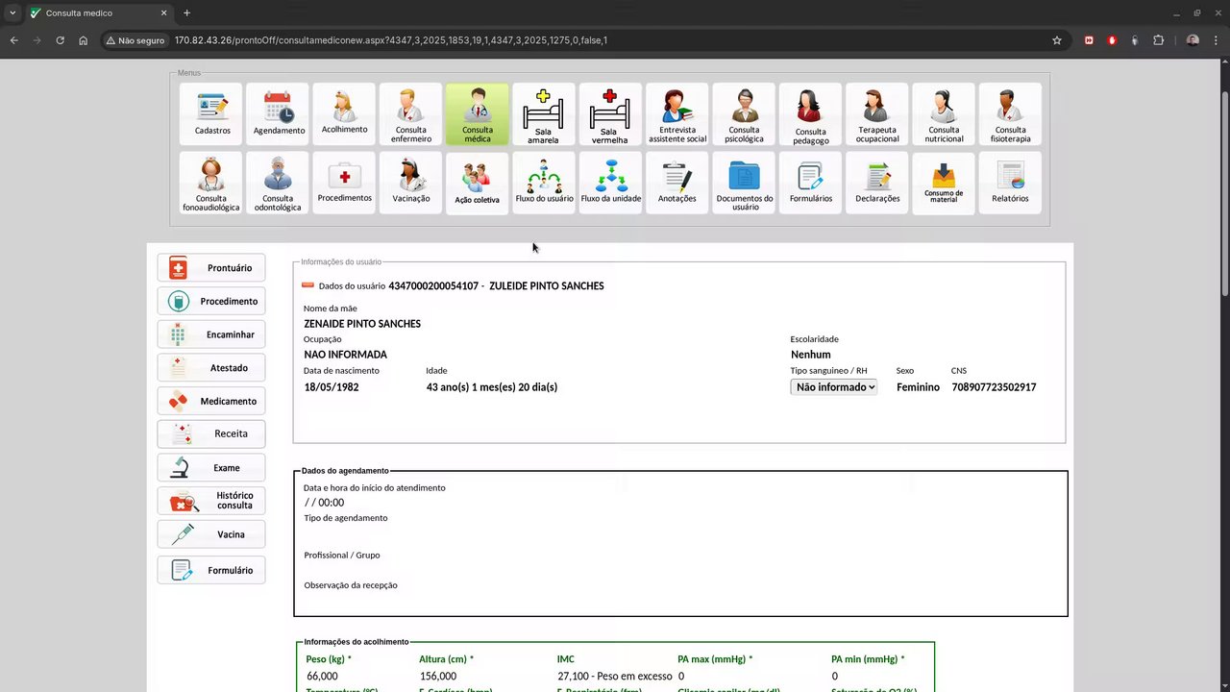Screen dimensions: 1230x692
Task: Open Consulta fonoaudiológica module
Action: tap(212, 184)
